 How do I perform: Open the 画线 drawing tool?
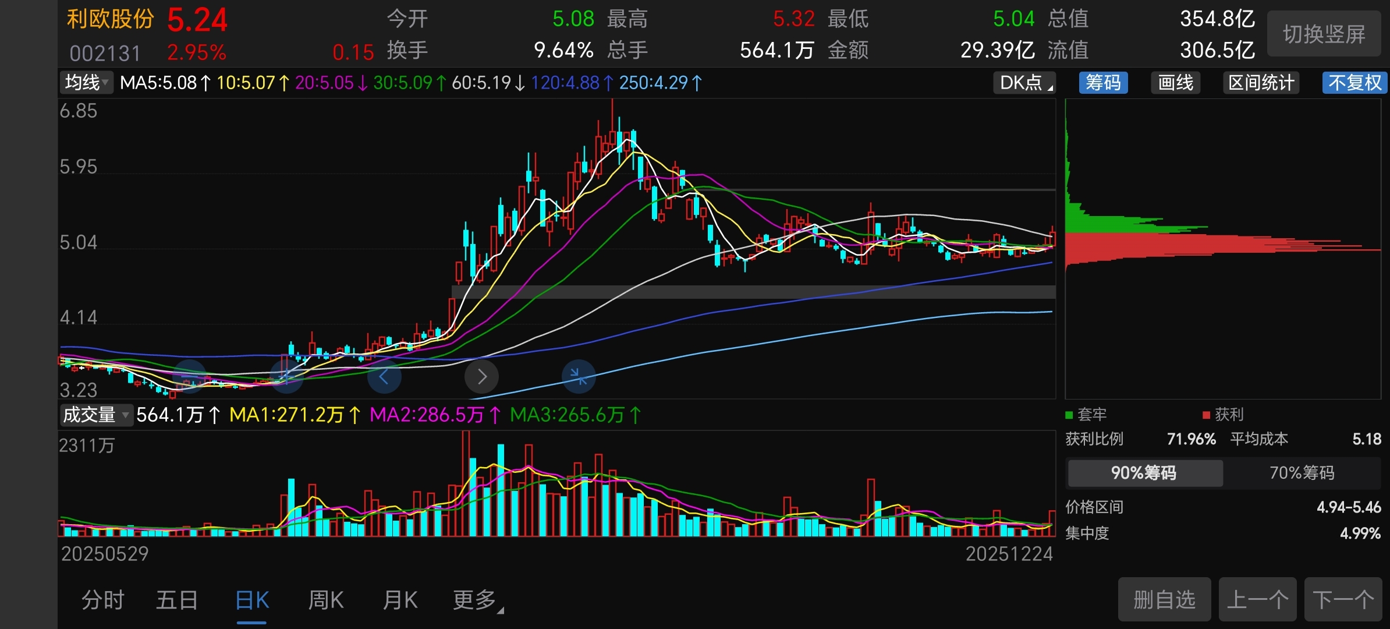1175,83
